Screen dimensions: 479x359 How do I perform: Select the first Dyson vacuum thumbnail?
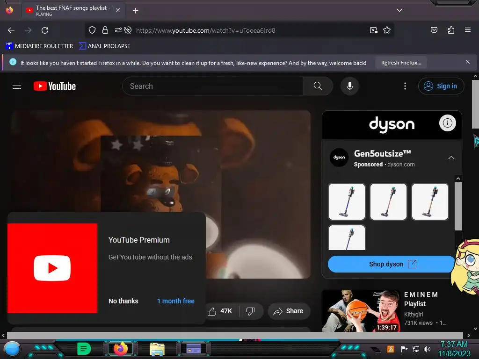click(347, 201)
